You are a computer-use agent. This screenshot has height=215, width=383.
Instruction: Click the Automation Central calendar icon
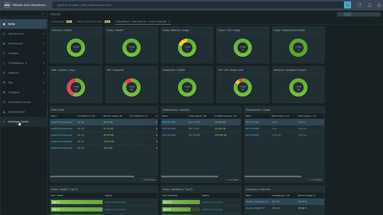(x=4, y=102)
